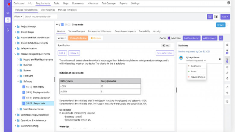The width and height of the screenshot is (235, 132).
Task: Switch to the Version Changes tab
Action: tap(77, 31)
